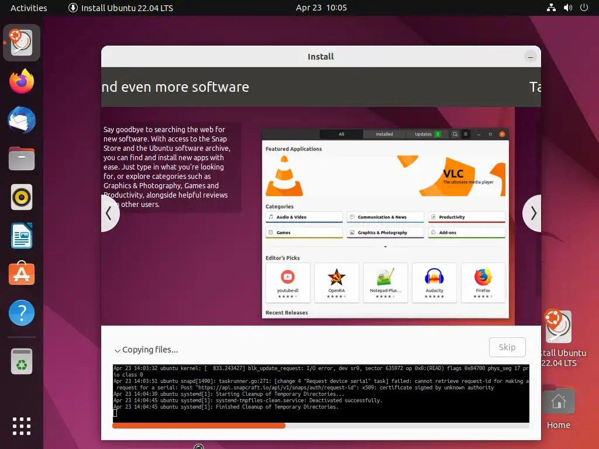Switch to the All tab in software store

pos(342,134)
